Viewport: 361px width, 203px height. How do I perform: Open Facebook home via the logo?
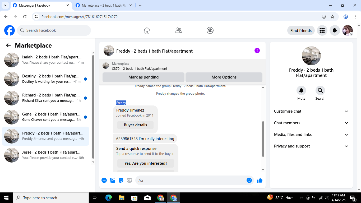[10, 30]
